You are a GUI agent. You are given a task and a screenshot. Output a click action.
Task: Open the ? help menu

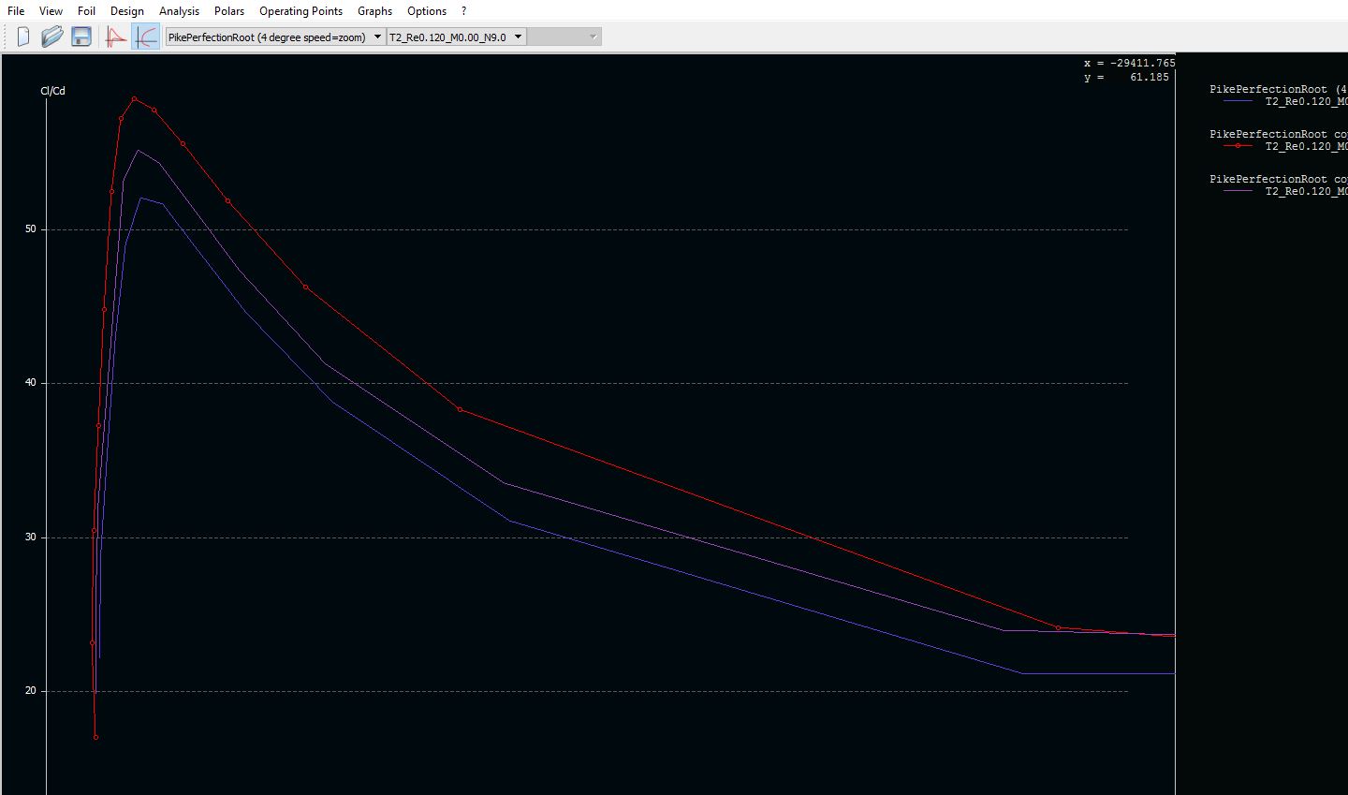click(463, 11)
